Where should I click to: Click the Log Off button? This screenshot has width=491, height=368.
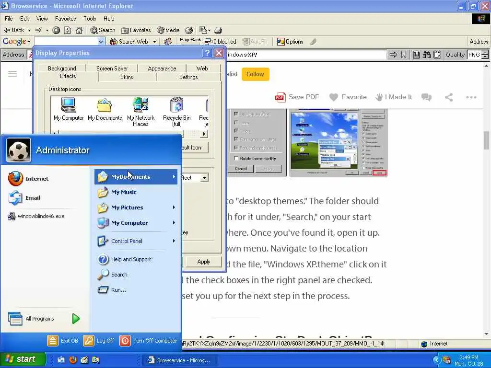(99, 341)
